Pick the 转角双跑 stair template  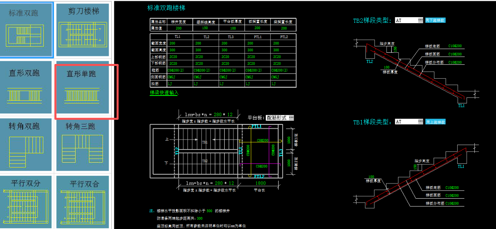tap(26, 145)
